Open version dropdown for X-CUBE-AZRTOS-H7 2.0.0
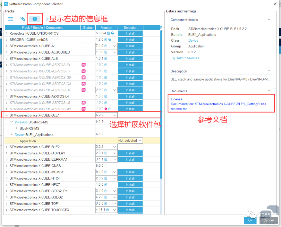This screenshot has width=281, height=227. (114, 90)
